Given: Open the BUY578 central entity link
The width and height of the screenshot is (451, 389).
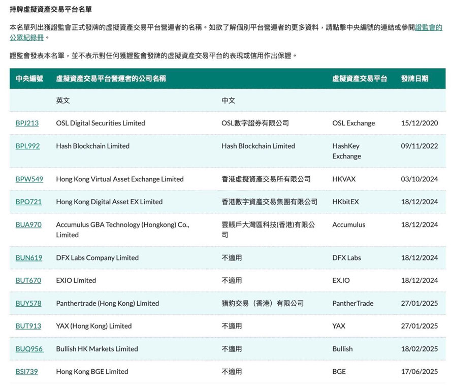Looking at the screenshot, I should (28, 303).
